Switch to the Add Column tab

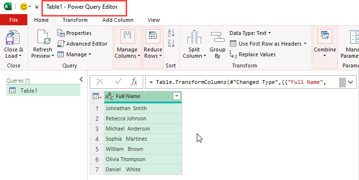coord(118,20)
